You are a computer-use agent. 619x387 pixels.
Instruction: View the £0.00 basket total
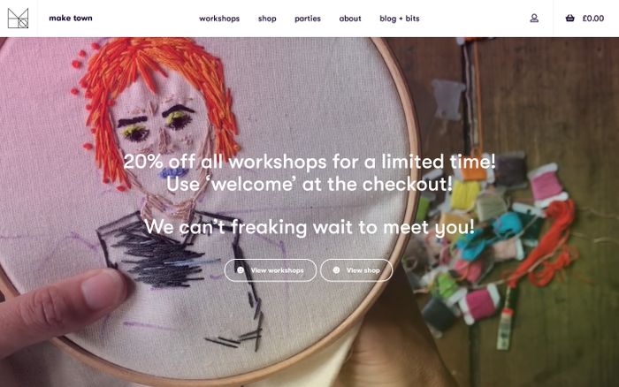coord(593,19)
